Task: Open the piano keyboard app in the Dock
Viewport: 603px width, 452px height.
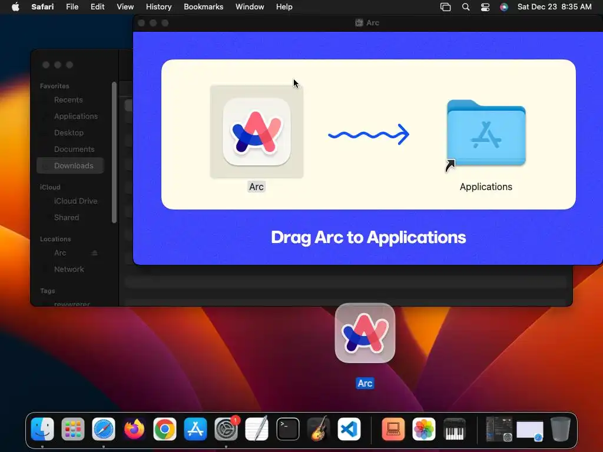Action: (454, 428)
